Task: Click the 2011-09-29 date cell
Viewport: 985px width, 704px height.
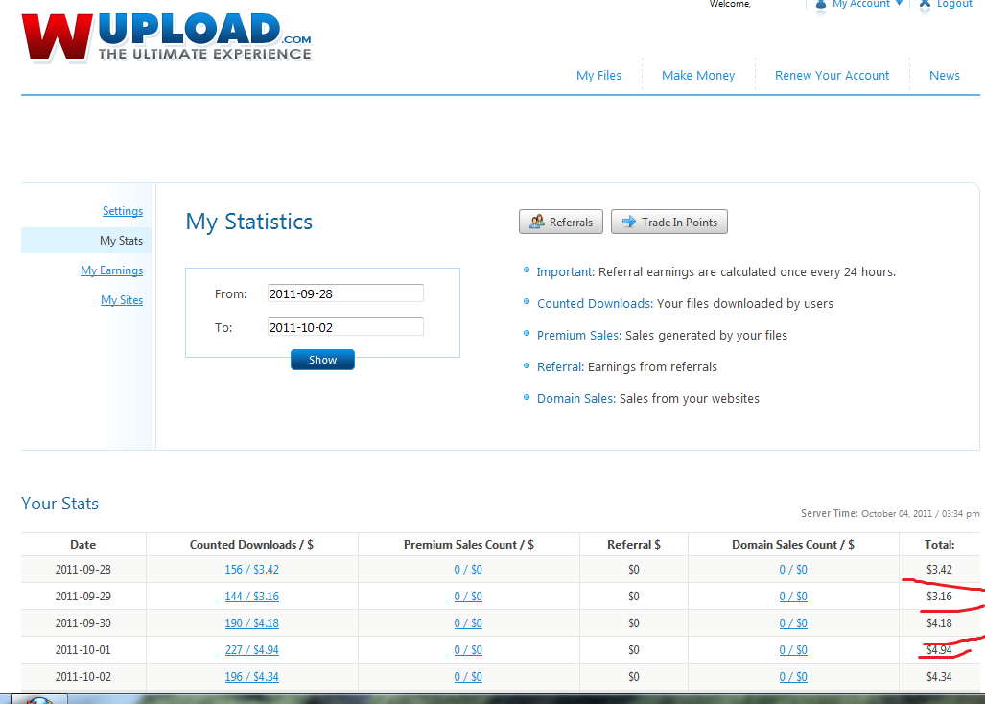Action: click(x=82, y=597)
